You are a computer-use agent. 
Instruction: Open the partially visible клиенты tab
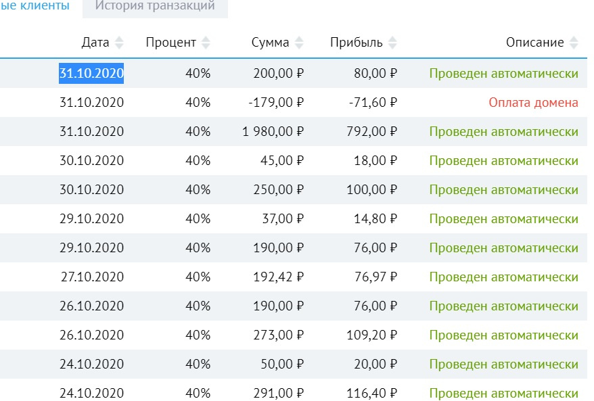point(35,6)
